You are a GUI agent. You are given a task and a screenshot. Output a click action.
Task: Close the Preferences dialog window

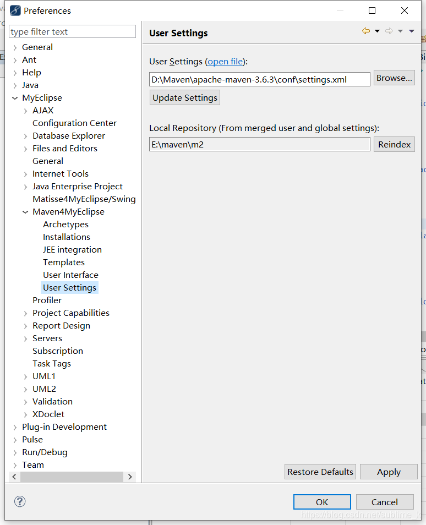click(x=404, y=10)
